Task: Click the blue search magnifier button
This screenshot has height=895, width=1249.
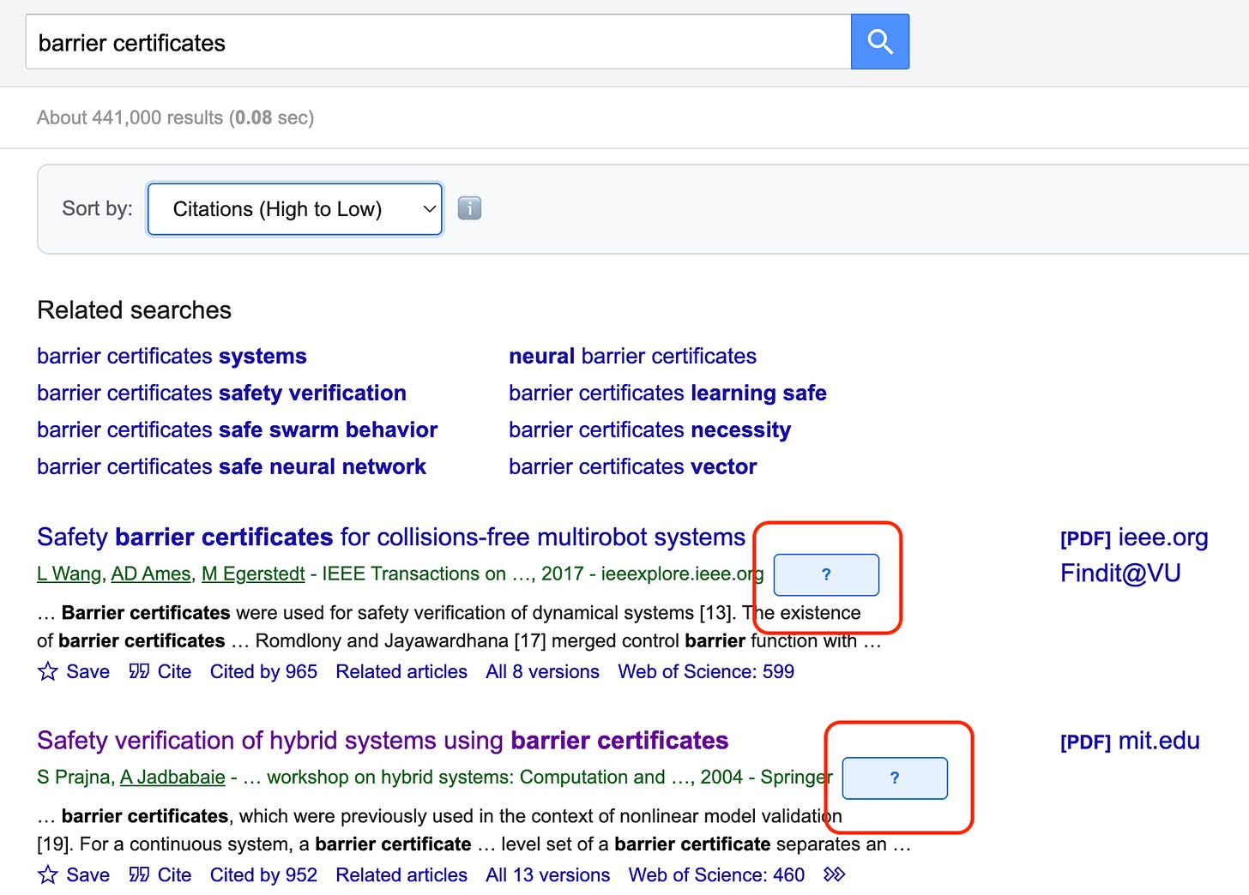Action: point(880,41)
